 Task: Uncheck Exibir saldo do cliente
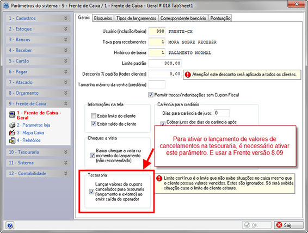[x=93, y=124]
